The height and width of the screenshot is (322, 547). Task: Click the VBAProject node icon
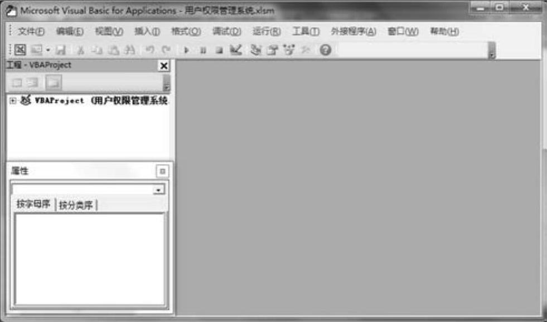point(26,100)
